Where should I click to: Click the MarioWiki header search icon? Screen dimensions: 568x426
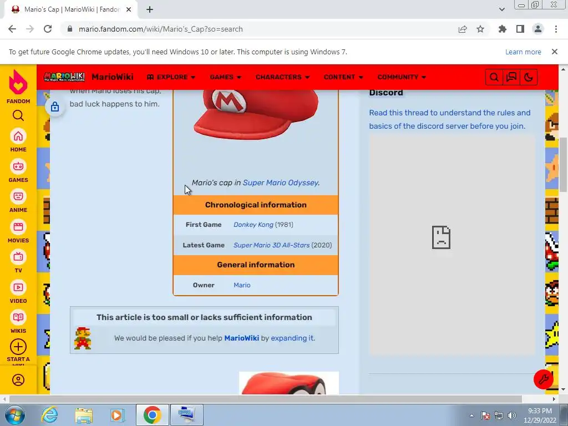click(x=494, y=77)
